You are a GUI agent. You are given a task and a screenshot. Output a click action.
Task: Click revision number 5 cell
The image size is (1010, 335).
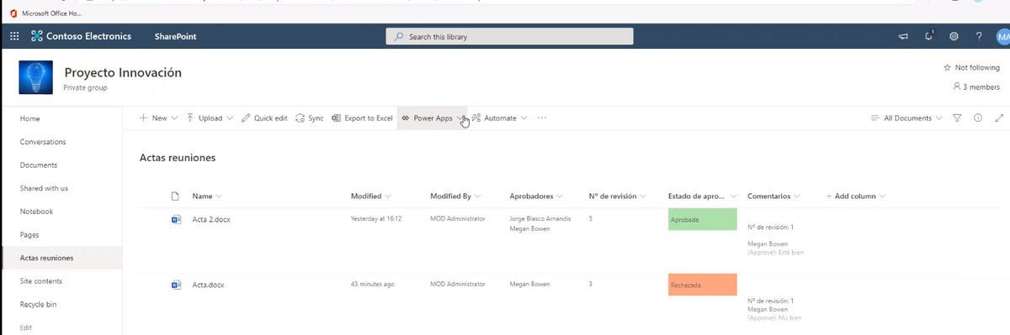591,218
